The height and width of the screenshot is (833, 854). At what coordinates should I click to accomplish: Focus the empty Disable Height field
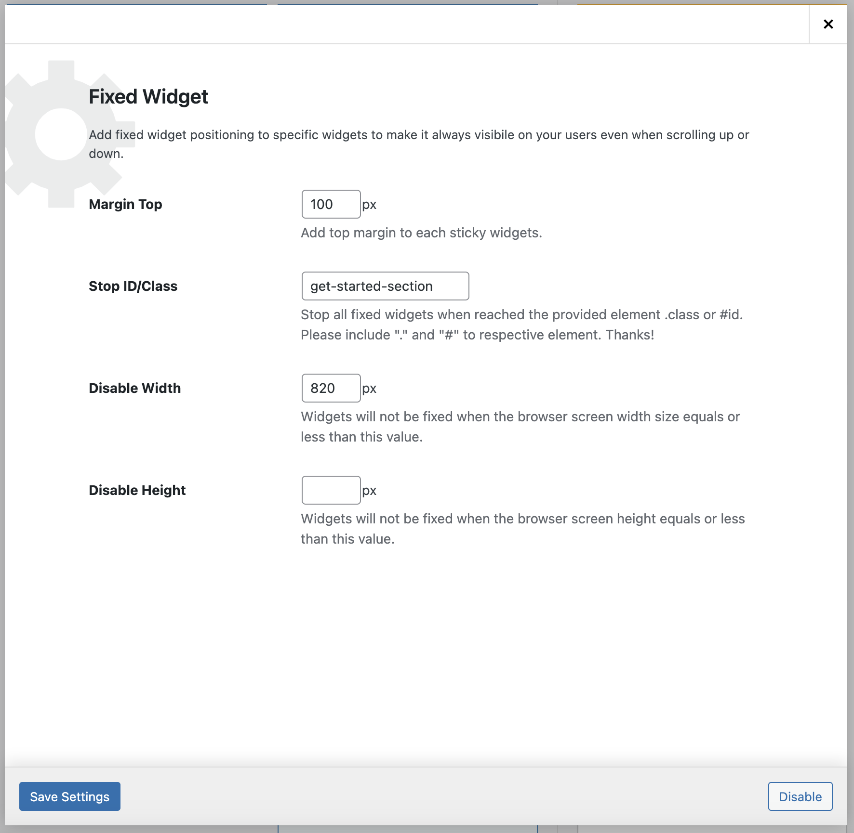pos(331,490)
